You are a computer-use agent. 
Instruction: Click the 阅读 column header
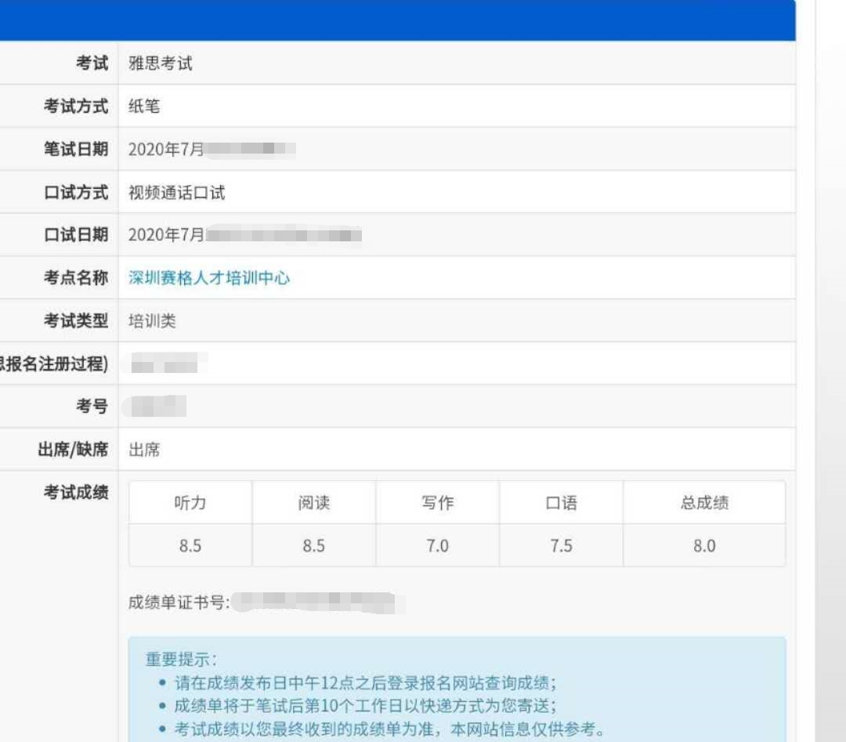coord(313,503)
